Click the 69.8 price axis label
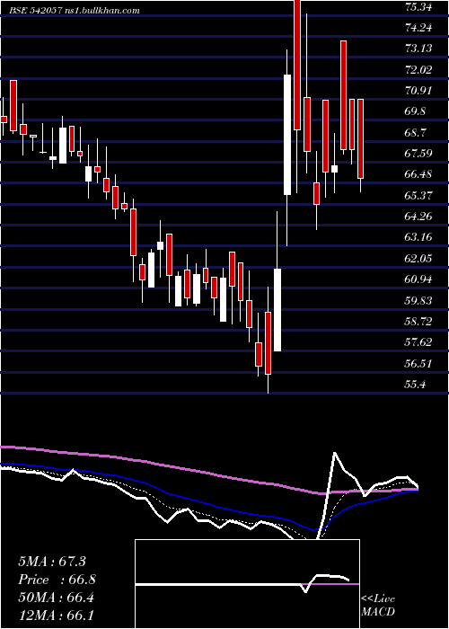This screenshot has width=449, height=629. [x=416, y=111]
